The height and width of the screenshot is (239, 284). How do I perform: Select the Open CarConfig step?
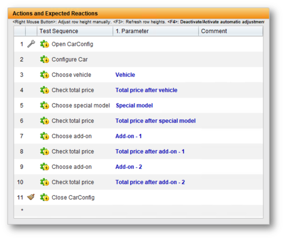(72, 44)
